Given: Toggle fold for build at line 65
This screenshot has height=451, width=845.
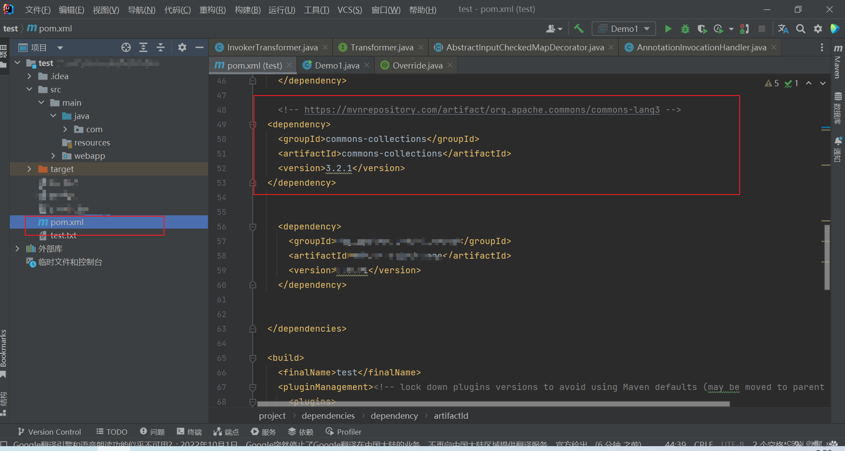Looking at the screenshot, I should coord(253,358).
